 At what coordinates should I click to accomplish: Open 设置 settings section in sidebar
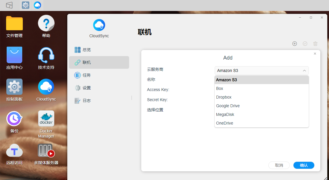click(x=99, y=88)
